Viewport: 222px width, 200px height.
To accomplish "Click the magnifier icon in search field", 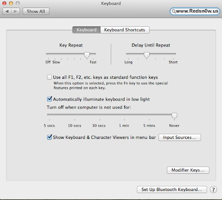I will (173, 11).
